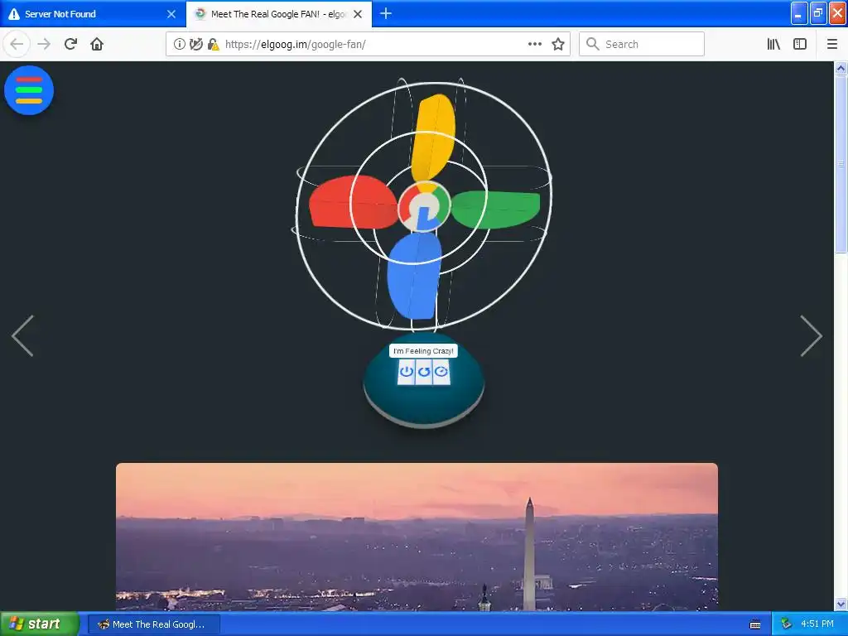Click the green fan blade

tap(497, 209)
